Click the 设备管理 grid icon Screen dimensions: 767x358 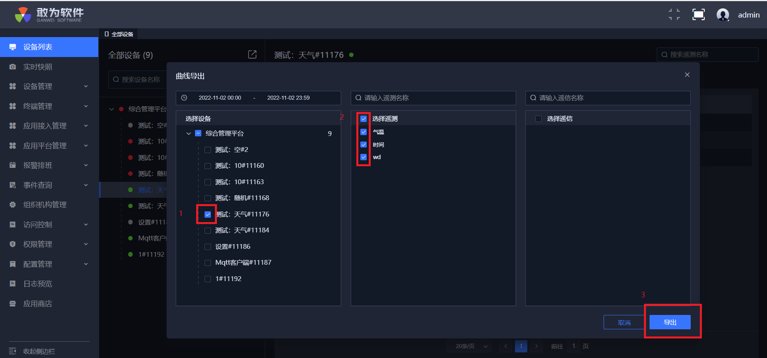13,87
